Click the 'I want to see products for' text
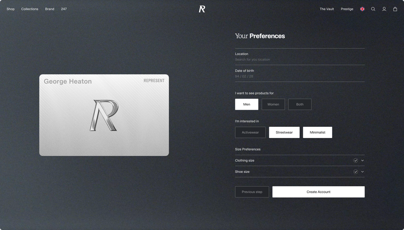 tap(254, 93)
